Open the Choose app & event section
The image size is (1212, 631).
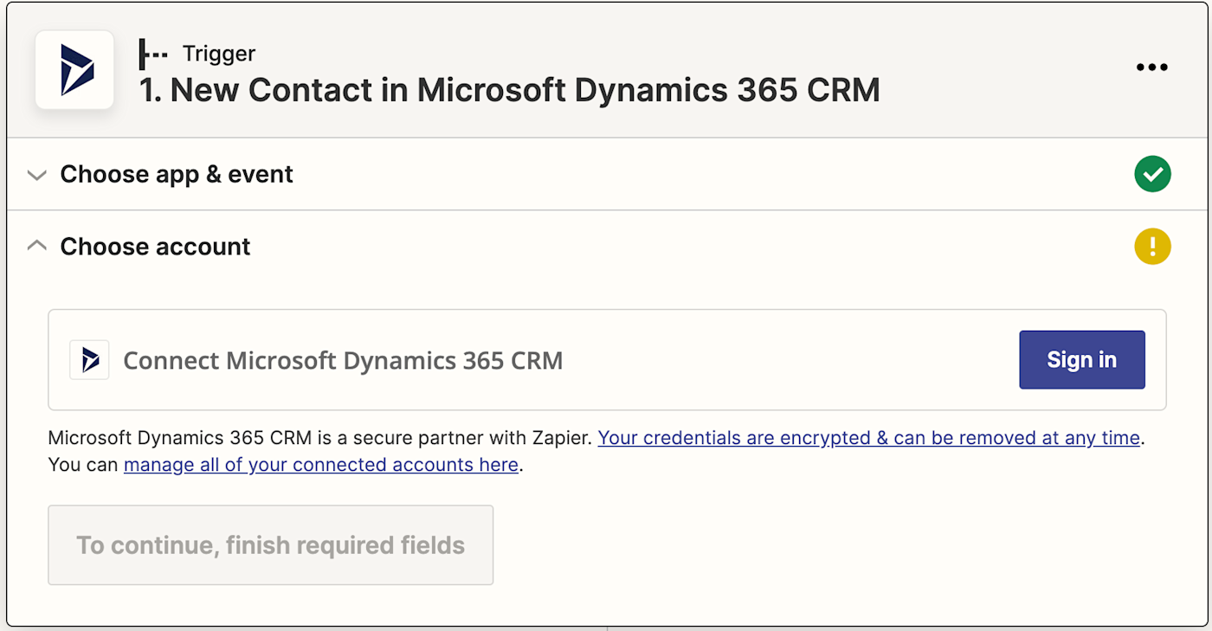177,174
